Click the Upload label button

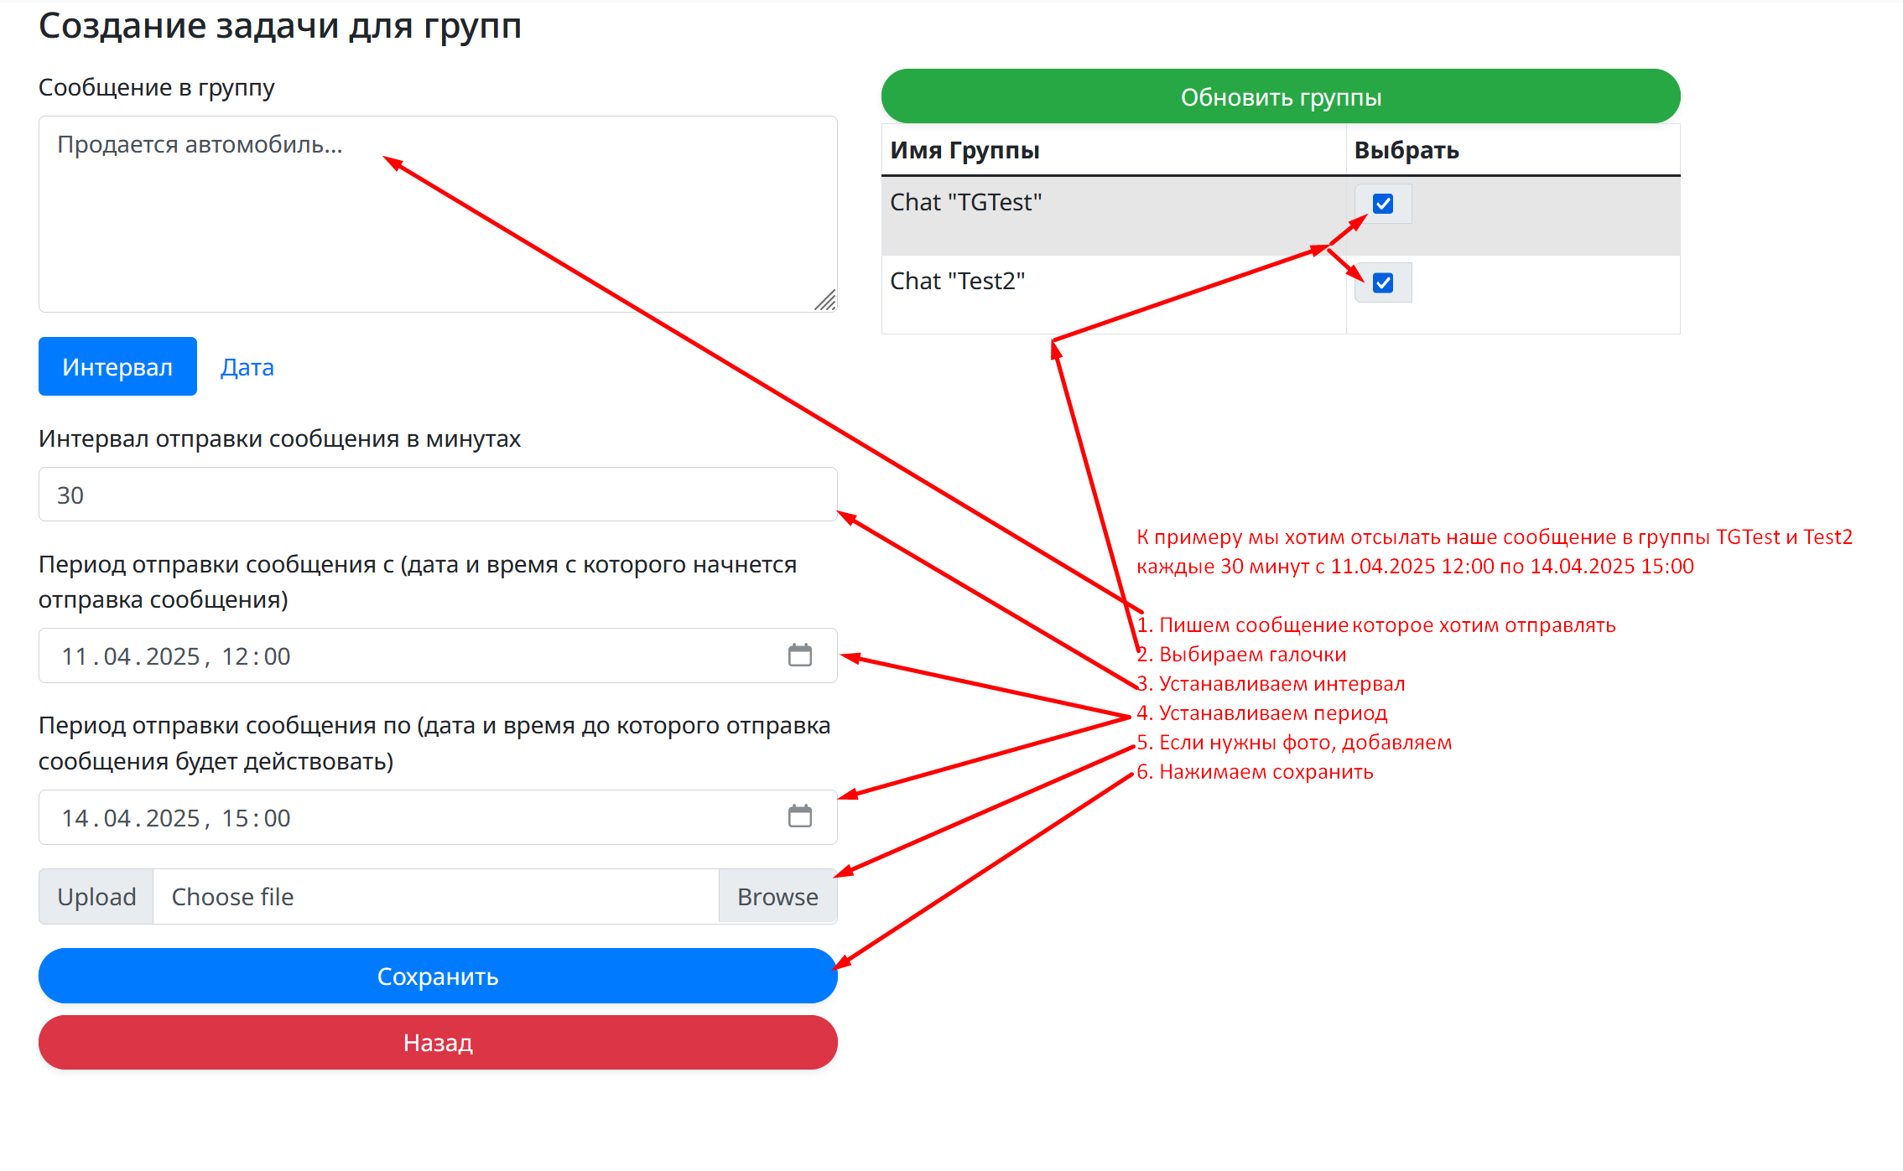click(96, 897)
